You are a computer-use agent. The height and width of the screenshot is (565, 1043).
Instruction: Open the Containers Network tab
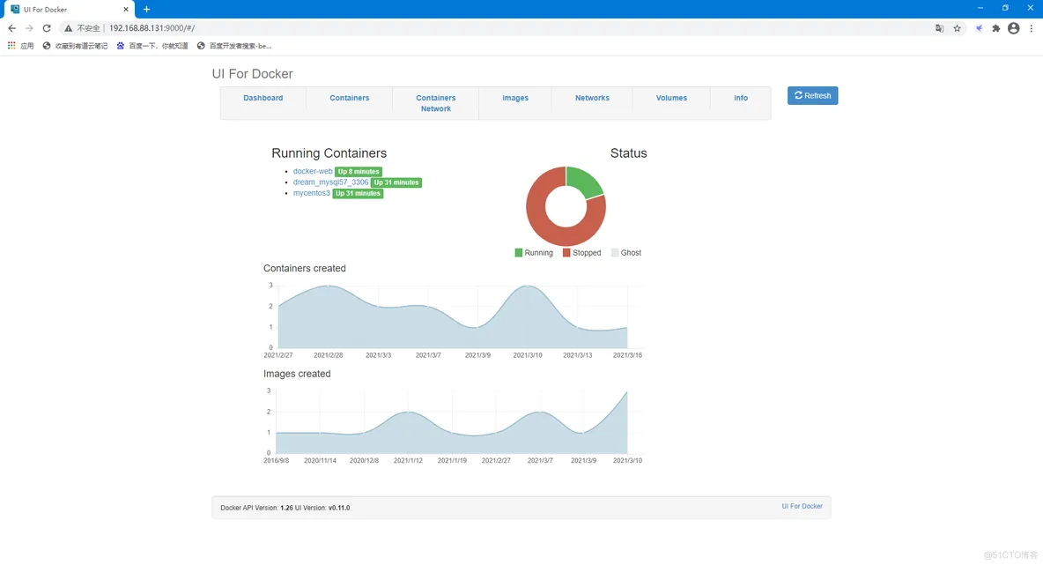tap(436, 103)
